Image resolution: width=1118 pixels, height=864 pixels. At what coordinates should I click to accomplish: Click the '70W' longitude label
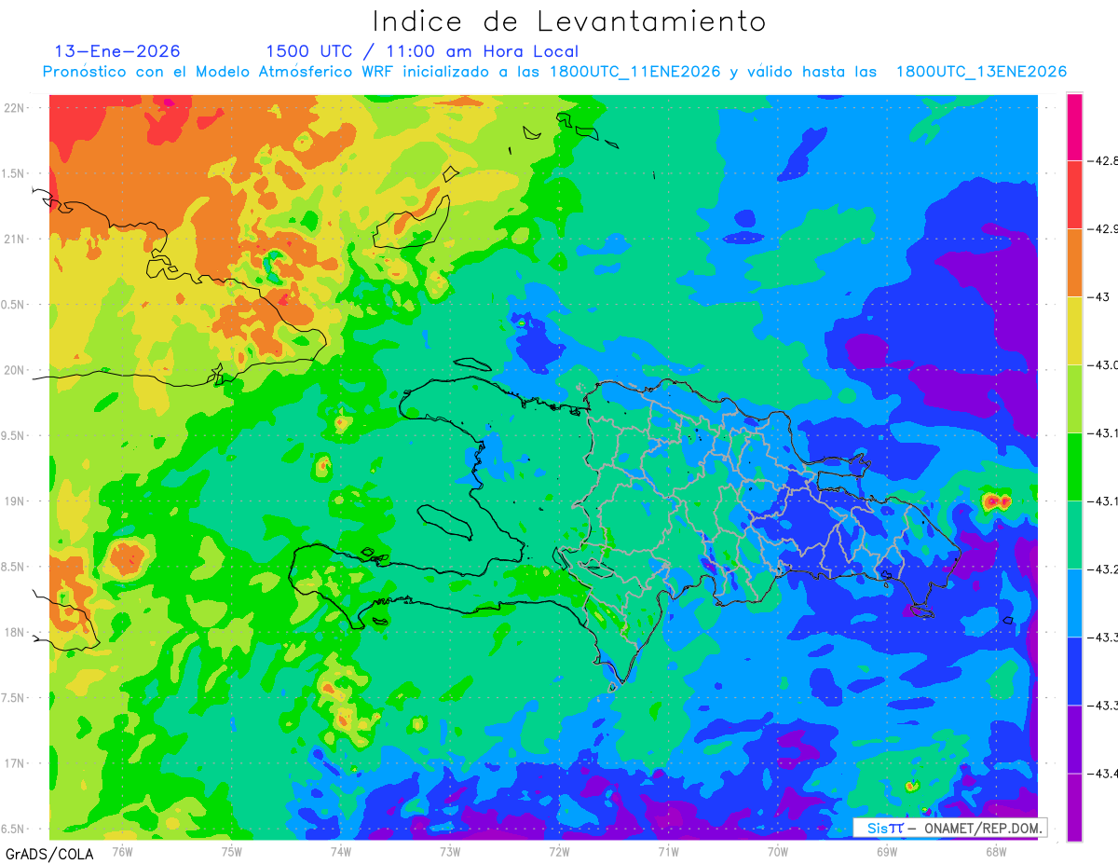point(778,851)
